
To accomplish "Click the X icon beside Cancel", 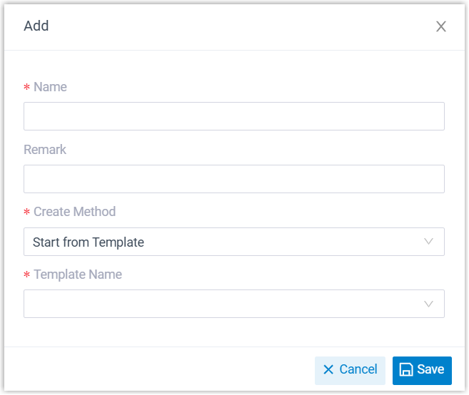I will tap(328, 369).
